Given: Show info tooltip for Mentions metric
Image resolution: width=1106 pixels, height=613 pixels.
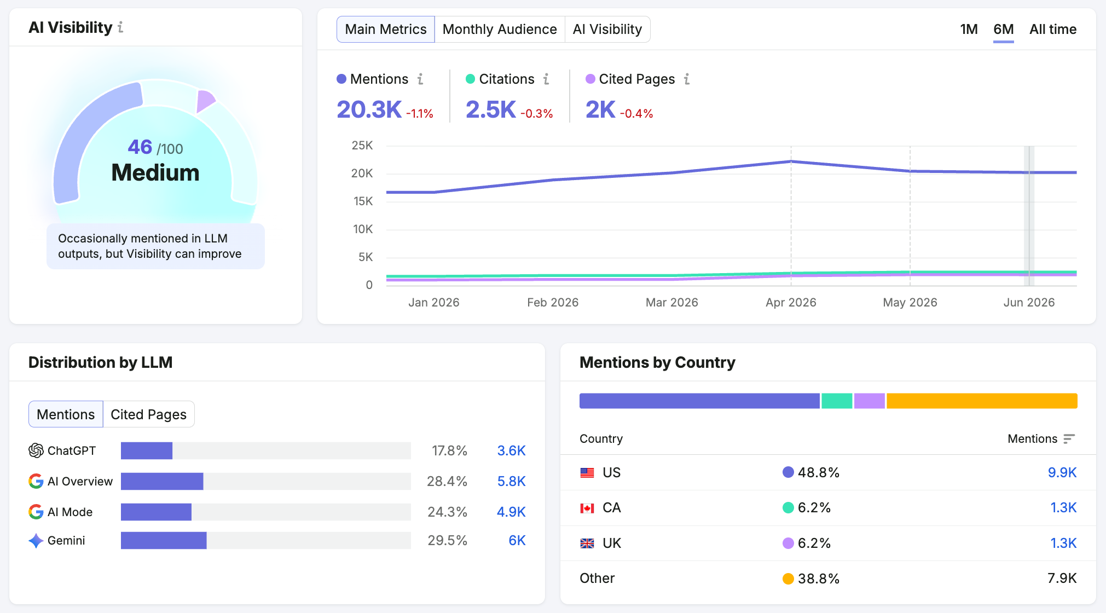Looking at the screenshot, I should 420,79.
